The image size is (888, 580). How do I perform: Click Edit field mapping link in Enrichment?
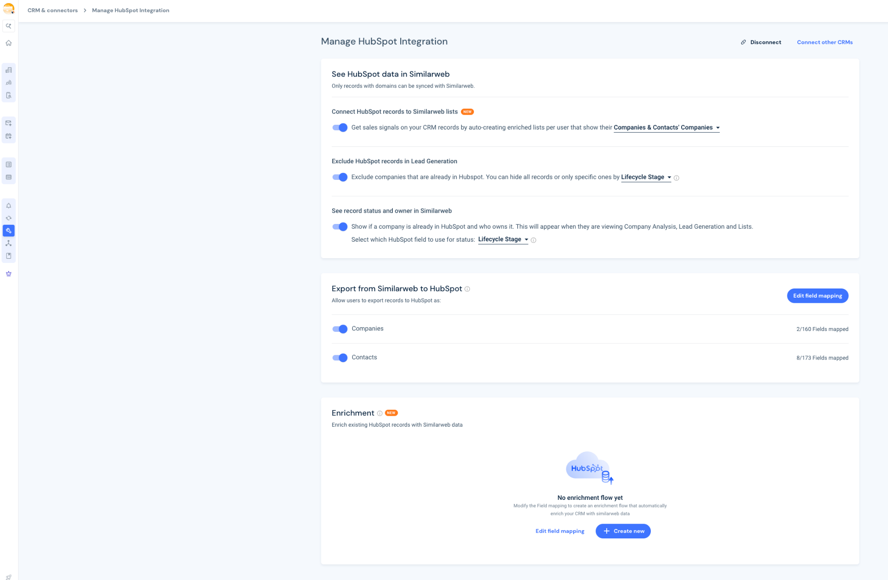(560, 531)
